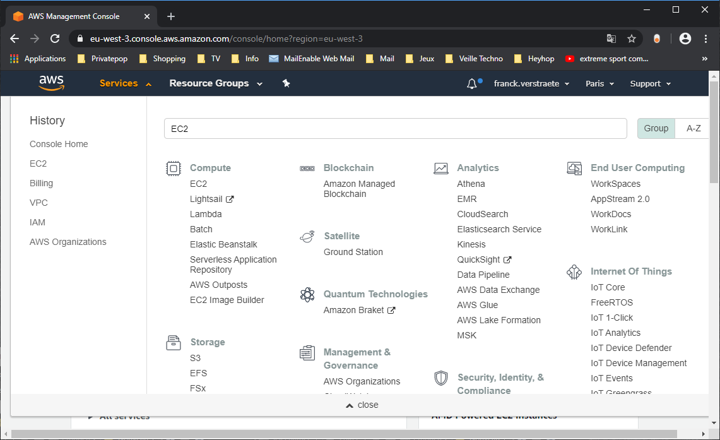This screenshot has width=720, height=440.
Task: Open QuickSight external link
Action: pos(484,259)
